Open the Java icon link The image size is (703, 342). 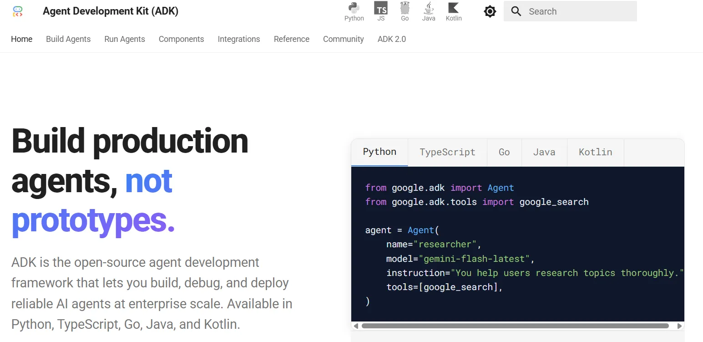[x=429, y=11]
